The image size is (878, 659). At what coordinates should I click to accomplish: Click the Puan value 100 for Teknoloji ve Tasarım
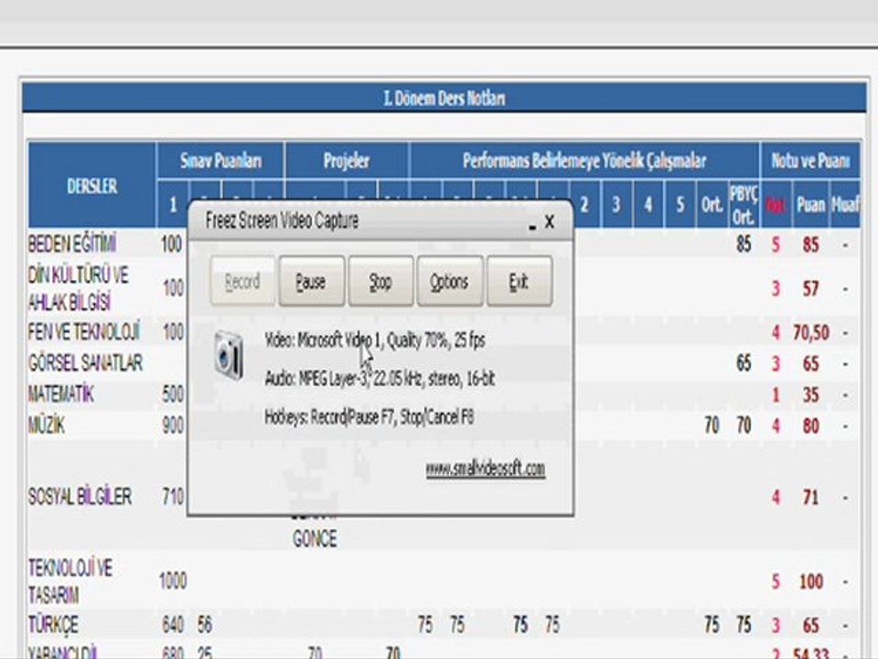[811, 582]
